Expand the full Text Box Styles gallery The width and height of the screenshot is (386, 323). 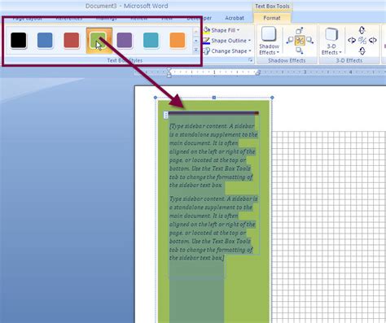[196, 50]
